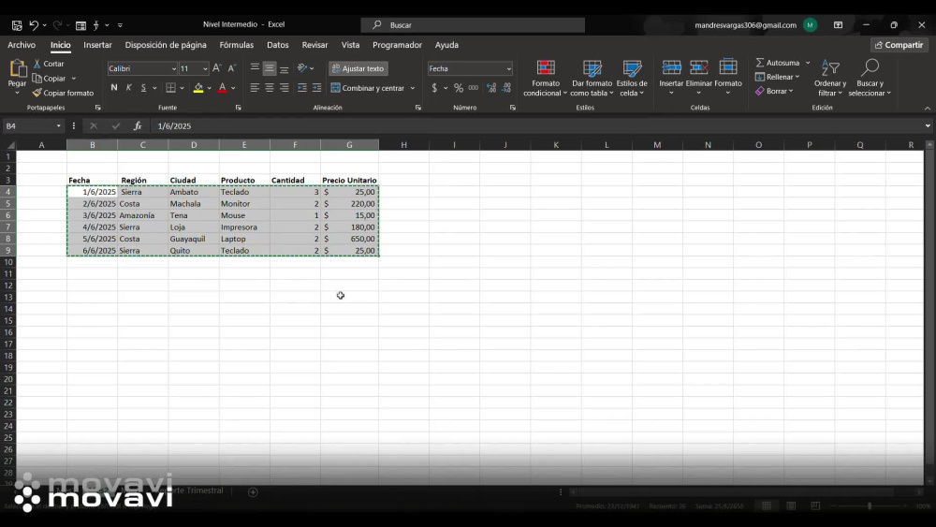Viewport: 936px width, 527px height.
Task: Toggle Ajustar texto wrap
Action: click(x=358, y=68)
